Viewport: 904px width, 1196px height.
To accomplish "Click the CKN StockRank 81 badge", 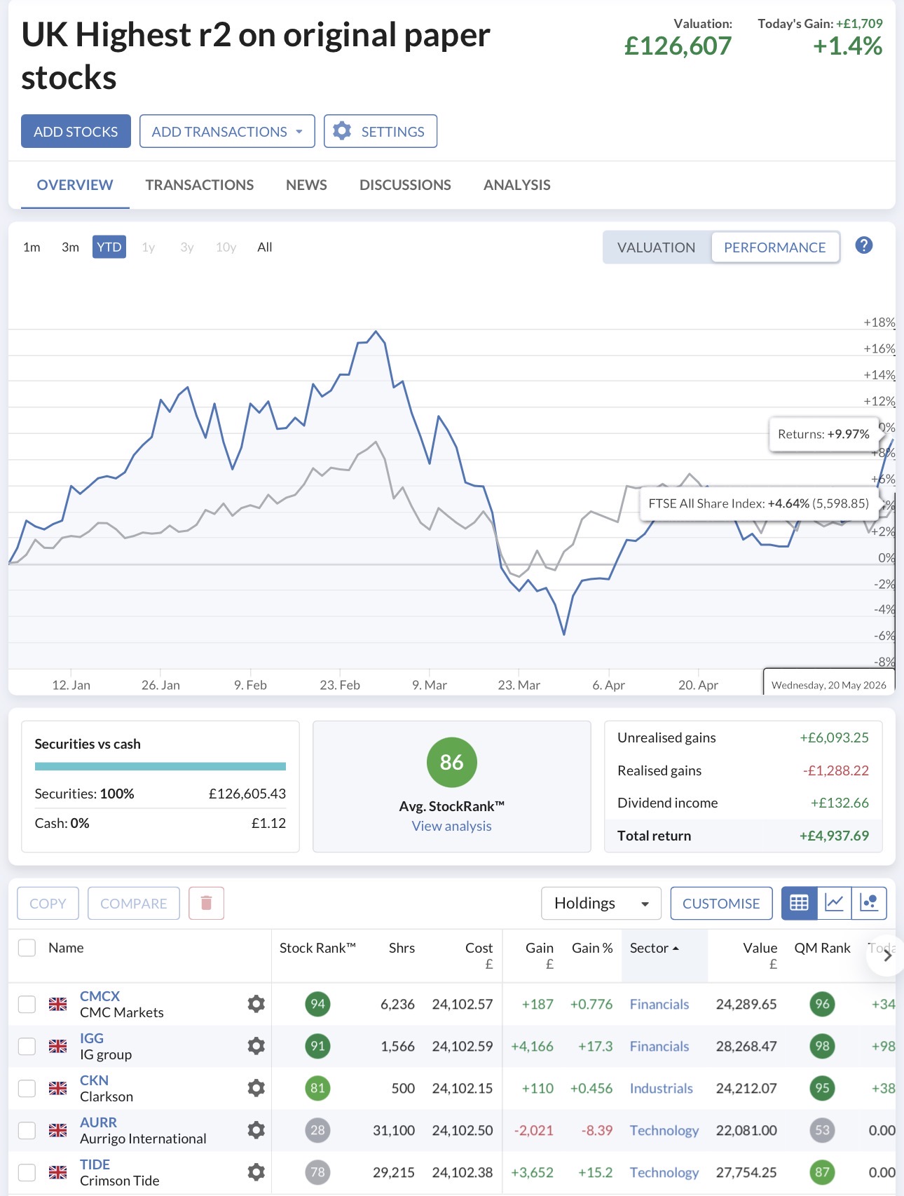I will pos(317,1088).
